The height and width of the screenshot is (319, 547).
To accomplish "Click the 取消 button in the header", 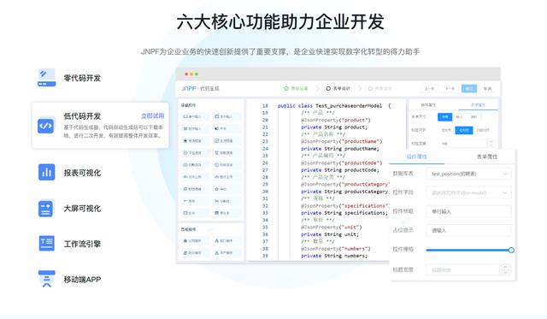I will 488,89.
